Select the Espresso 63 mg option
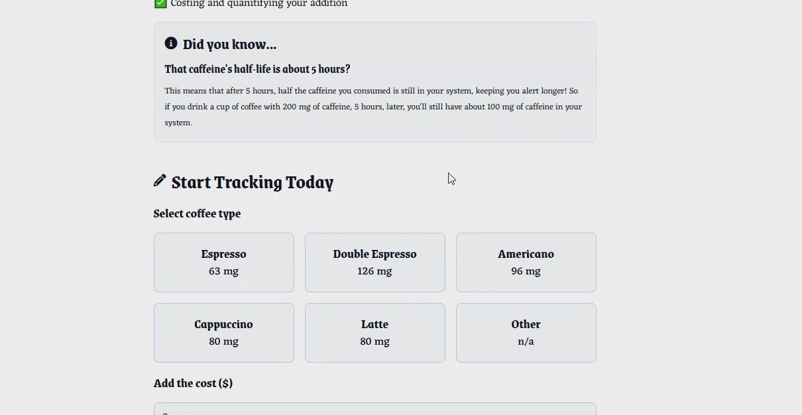The width and height of the screenshot is (802, 415). point(224,262)
